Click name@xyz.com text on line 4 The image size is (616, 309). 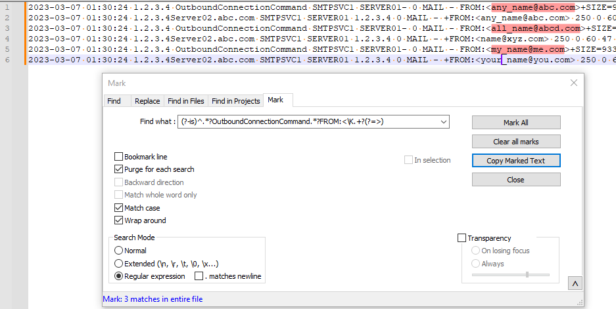(512, 39)
